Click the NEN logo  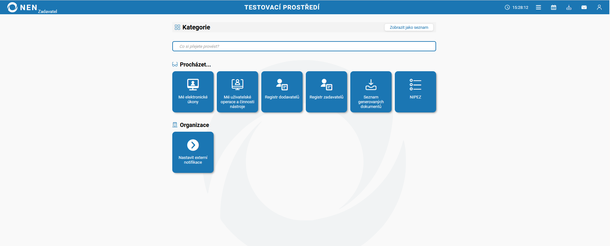22,7
